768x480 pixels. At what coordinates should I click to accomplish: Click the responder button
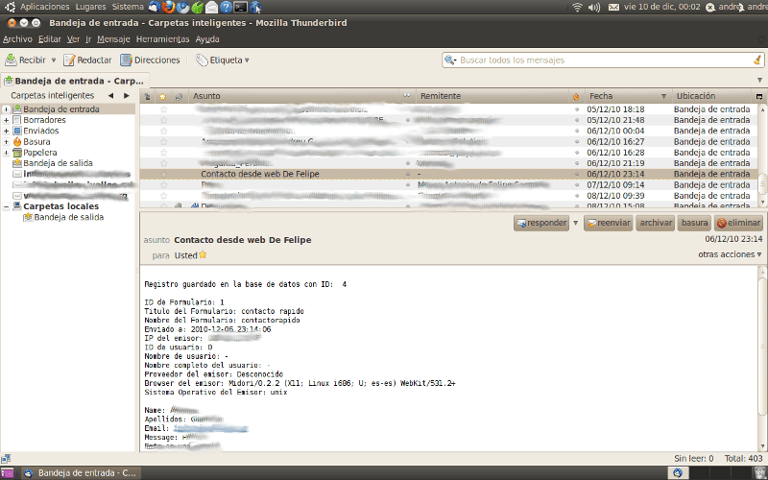click(x=541, y=223)
